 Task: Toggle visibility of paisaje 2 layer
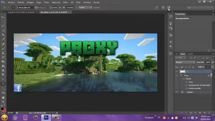tap(177, 92)
